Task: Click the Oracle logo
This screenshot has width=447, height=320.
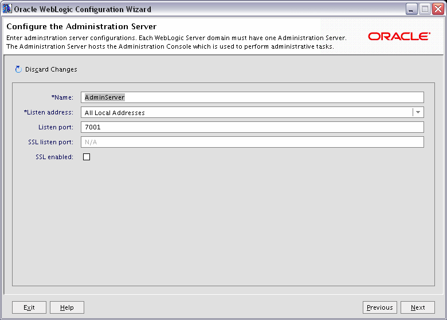Action: (399, 37)
